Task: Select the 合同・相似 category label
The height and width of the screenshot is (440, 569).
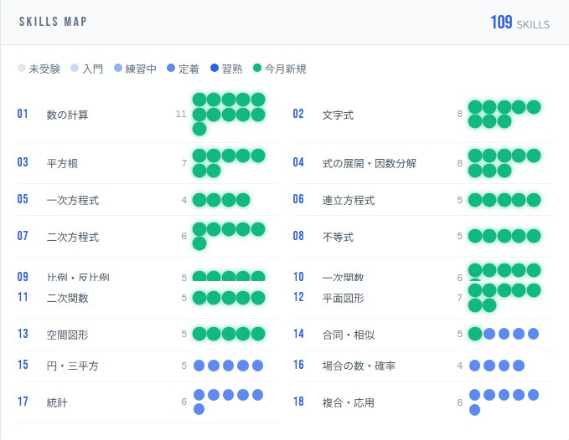Action: pyautogui.click(x=349, y=335)
